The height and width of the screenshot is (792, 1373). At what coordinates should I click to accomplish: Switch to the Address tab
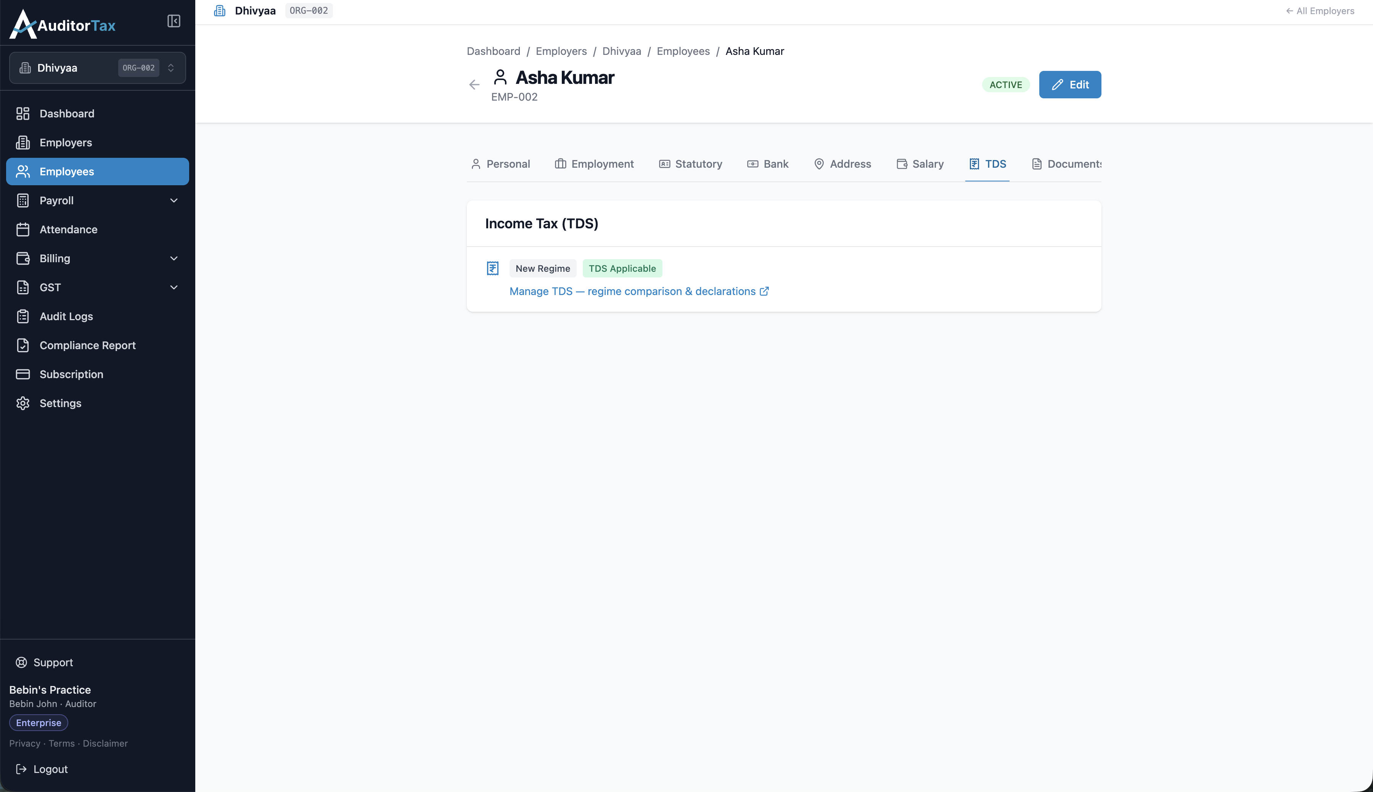coord(842,164)
